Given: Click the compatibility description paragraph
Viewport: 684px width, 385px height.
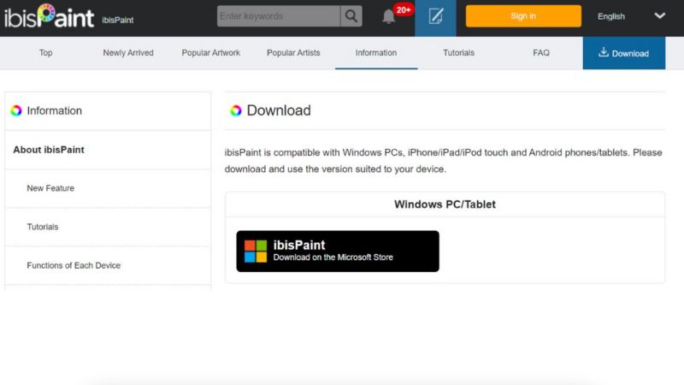Looking at the screenshot, I should click(443, 161).
